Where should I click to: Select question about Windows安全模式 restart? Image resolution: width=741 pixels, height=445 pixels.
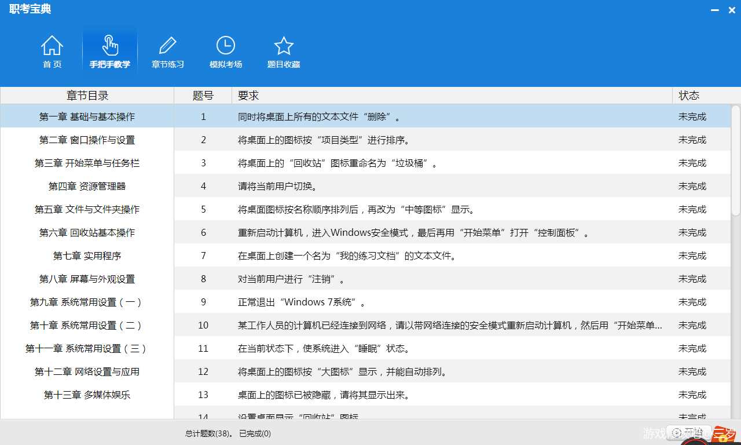coord(452,232)
